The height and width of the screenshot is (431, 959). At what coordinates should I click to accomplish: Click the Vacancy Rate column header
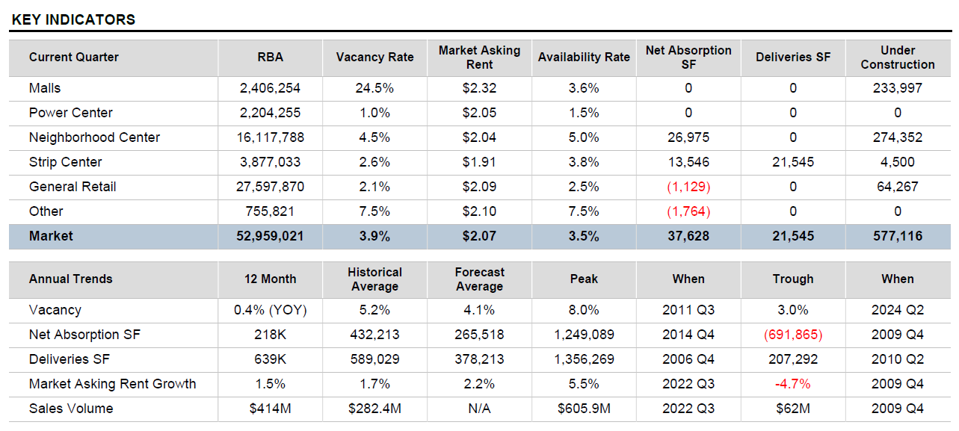tap(374, 58)
